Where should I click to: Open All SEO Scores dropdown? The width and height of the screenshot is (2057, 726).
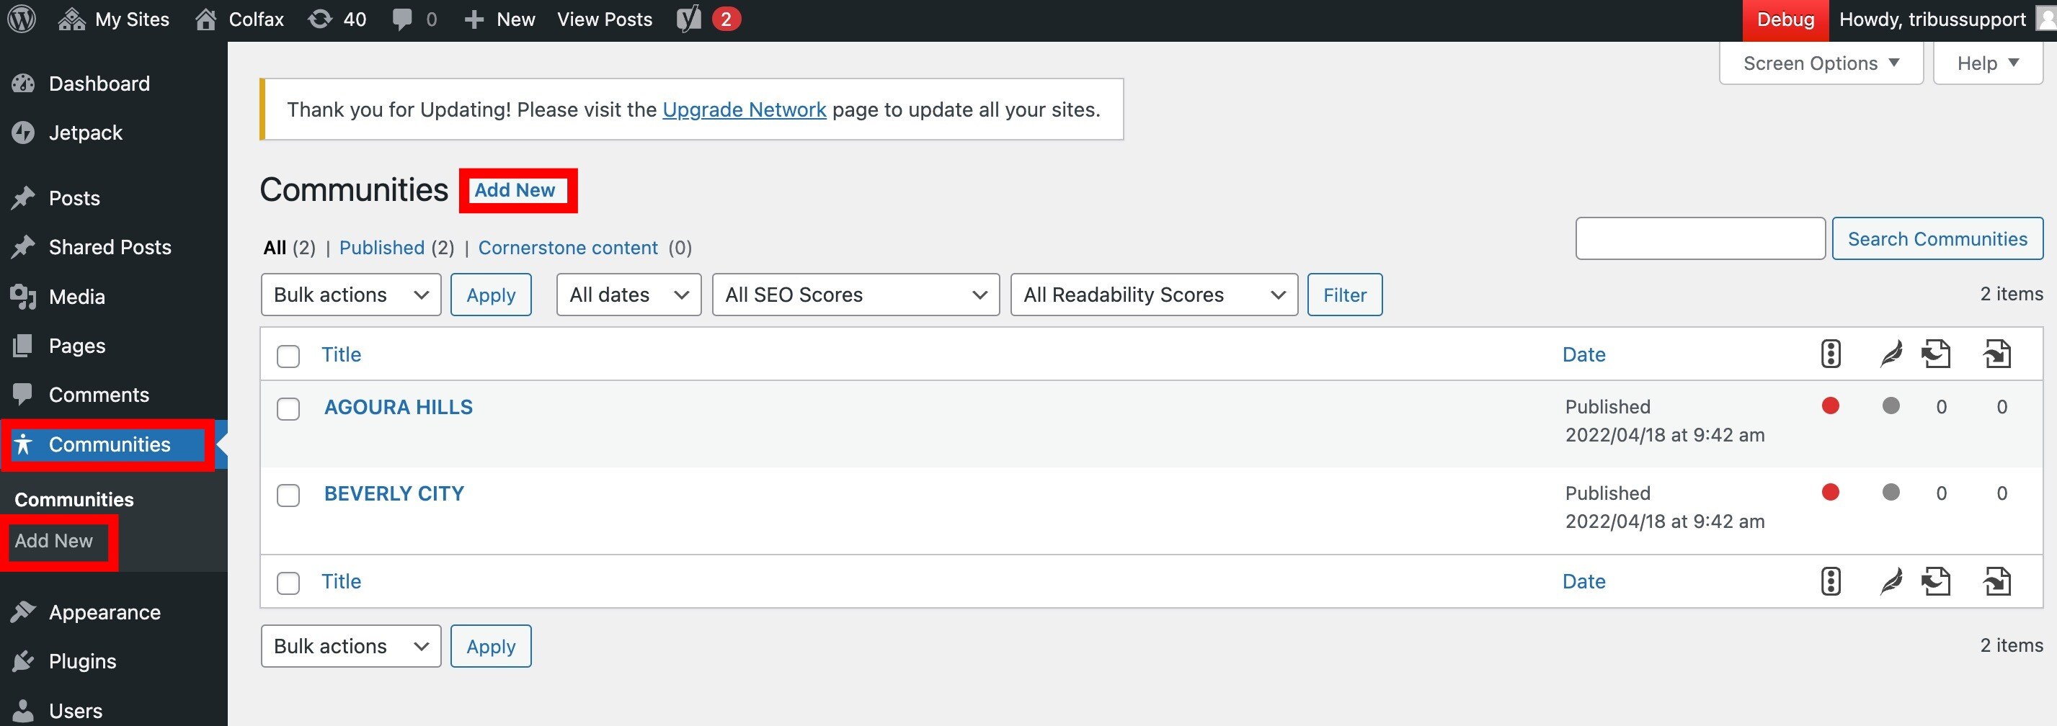pyautogui.click(x=856, y=295)
